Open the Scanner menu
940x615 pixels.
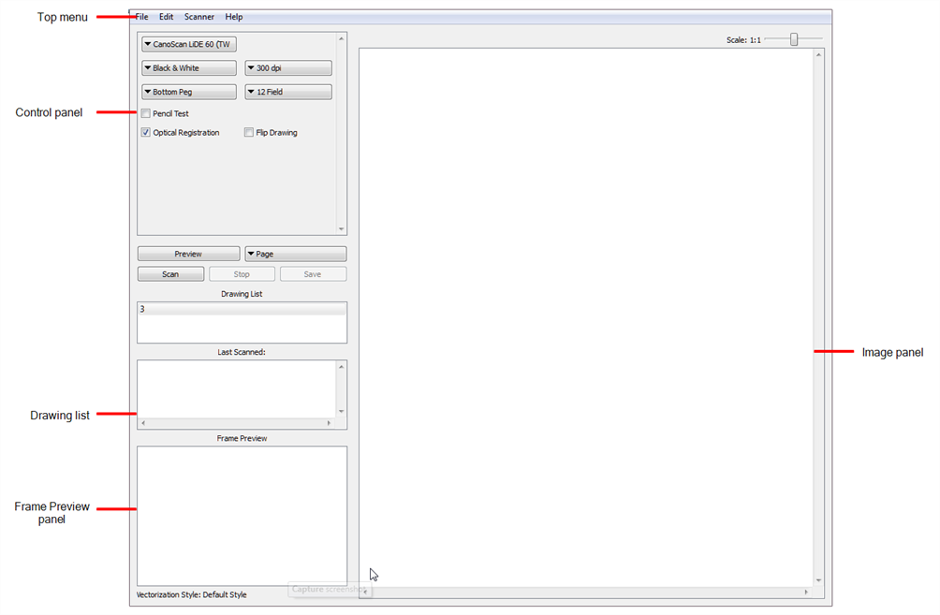click(x=198, y=16)
